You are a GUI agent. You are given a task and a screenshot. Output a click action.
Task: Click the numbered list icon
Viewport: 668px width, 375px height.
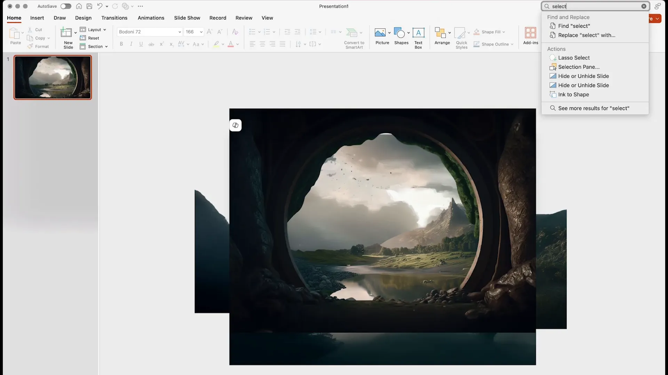267,32
